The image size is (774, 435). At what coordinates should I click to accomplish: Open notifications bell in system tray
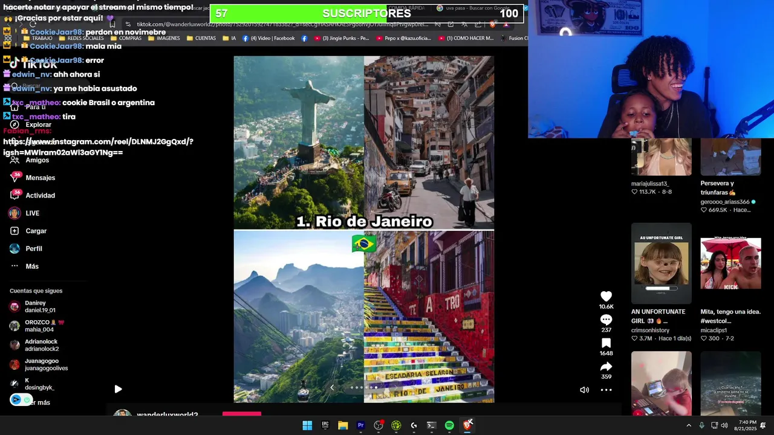(763, 425)
